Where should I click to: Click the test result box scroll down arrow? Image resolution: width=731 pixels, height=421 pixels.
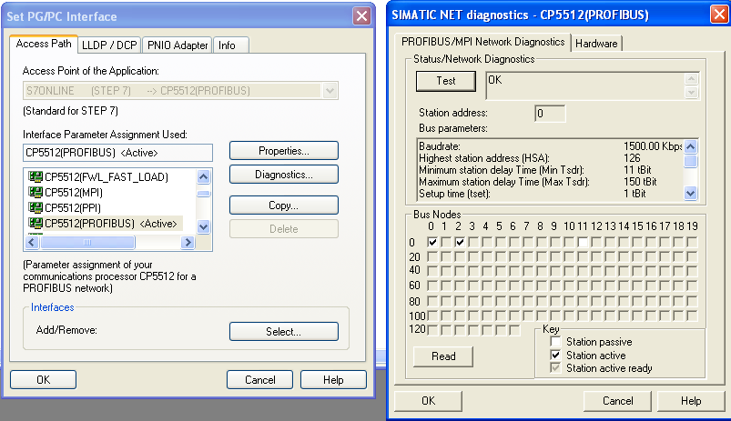coord(691,92)
